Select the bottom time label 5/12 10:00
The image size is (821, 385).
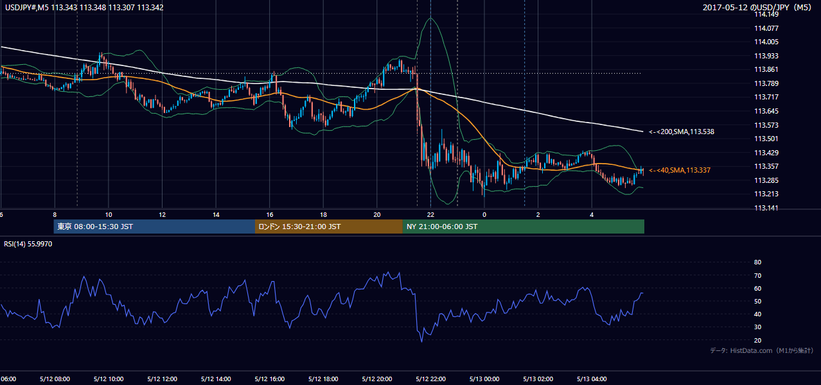pyautogui.click(x=107, y=379)
